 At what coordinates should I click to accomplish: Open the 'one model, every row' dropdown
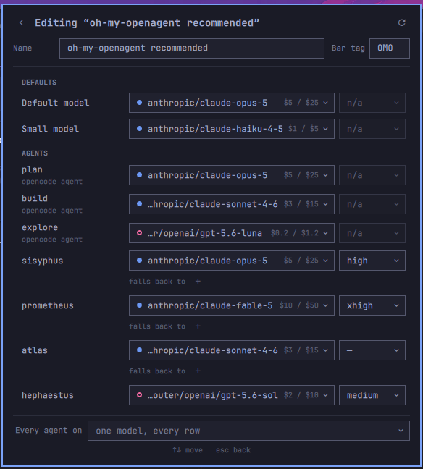(248, 431)
